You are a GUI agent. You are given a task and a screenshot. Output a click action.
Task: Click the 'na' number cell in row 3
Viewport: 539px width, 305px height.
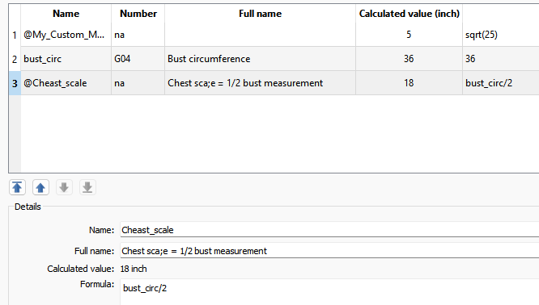click(x=138, y=83)
